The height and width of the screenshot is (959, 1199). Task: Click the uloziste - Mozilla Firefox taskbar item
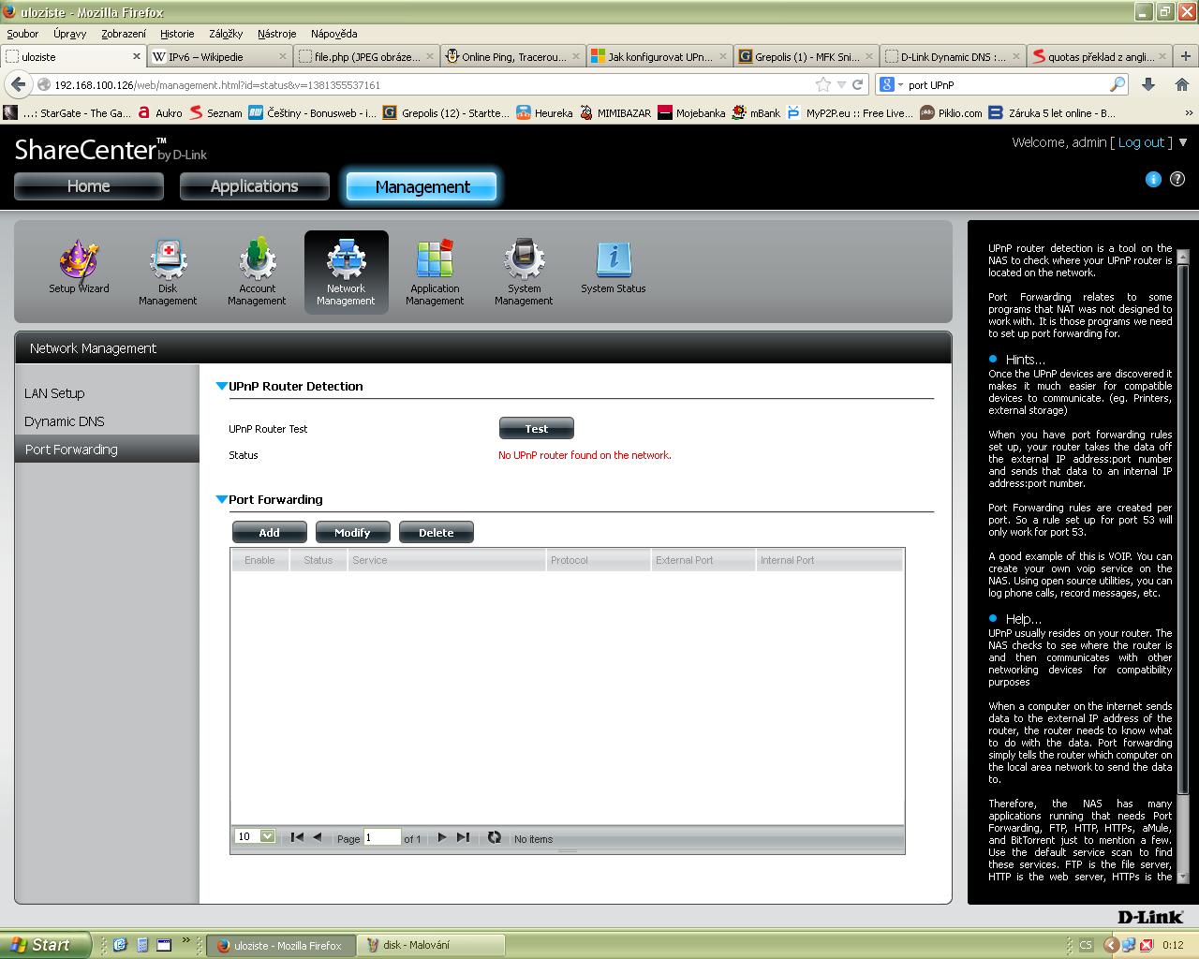281,945
